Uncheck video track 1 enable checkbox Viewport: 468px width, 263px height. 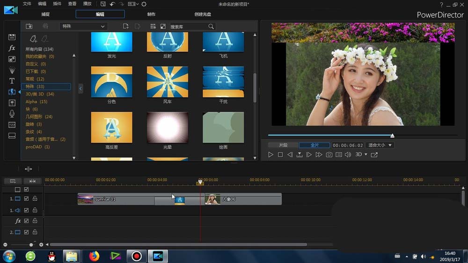pyautogui.click(x=26, y=198)
